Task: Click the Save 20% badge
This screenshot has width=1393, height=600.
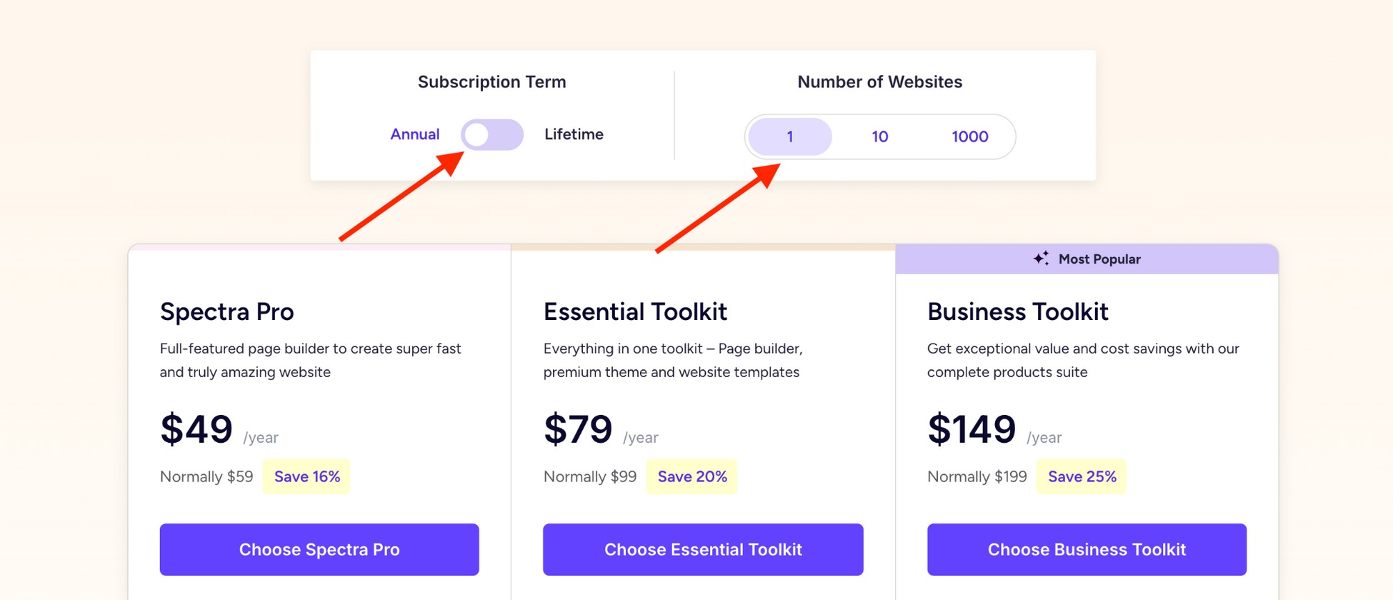Action: tap(691, 476)
